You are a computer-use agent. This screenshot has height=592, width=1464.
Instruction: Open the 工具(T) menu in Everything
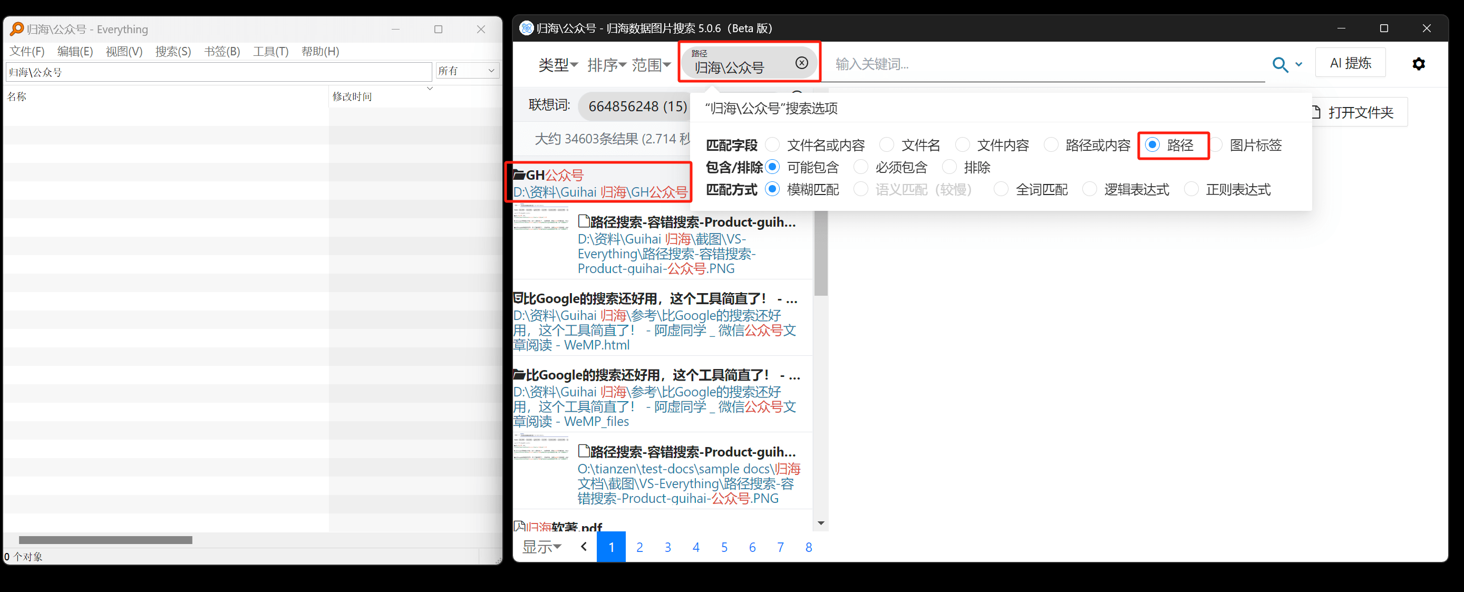coord(270,51)
